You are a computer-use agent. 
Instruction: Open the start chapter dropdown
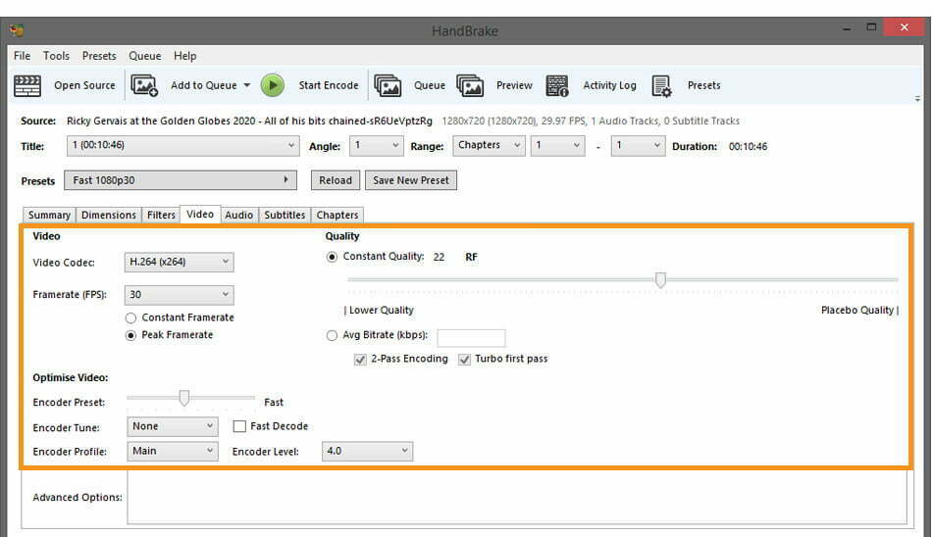click(557, 146)
